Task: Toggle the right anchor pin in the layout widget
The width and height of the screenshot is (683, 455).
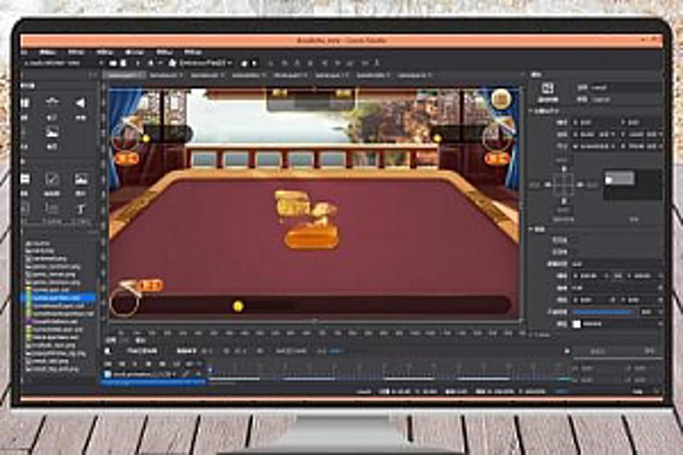Action: (x=580, y=185)
